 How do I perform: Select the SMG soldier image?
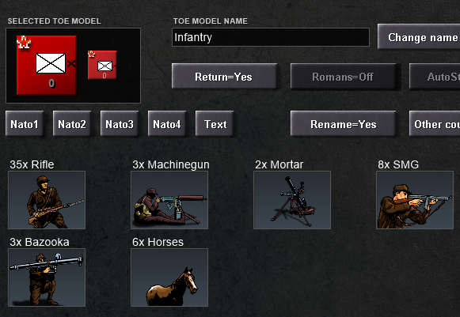(x=415, y=200)
